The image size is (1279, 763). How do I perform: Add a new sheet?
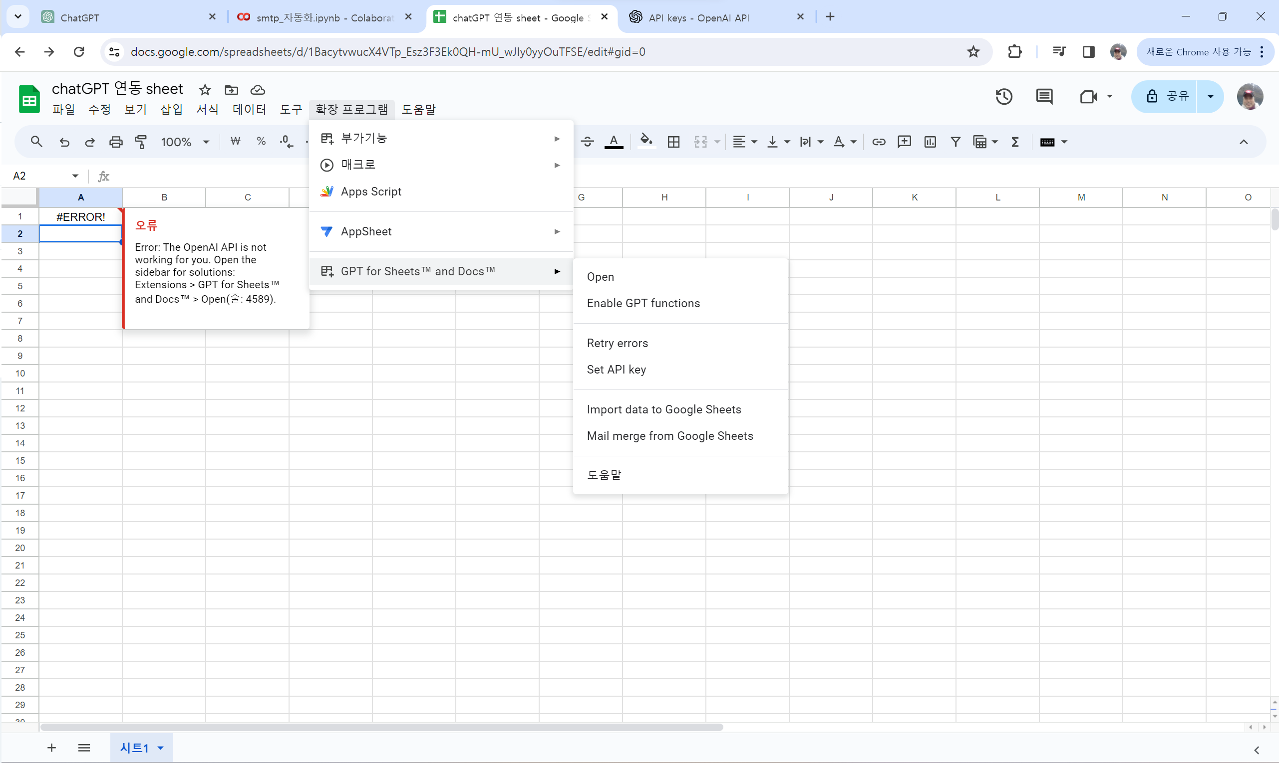coord(51,748)
